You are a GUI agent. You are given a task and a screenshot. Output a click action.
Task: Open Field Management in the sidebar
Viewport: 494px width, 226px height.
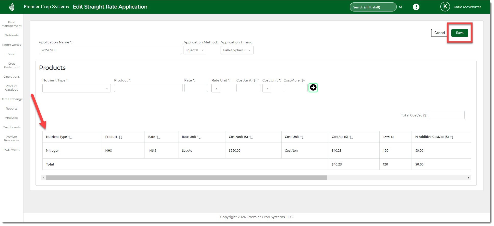tap(11, 24)
